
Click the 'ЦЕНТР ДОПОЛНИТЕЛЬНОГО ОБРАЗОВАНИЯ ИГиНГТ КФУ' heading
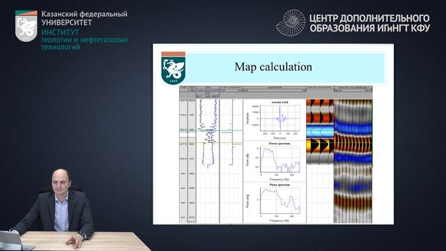tap(369, 23)
